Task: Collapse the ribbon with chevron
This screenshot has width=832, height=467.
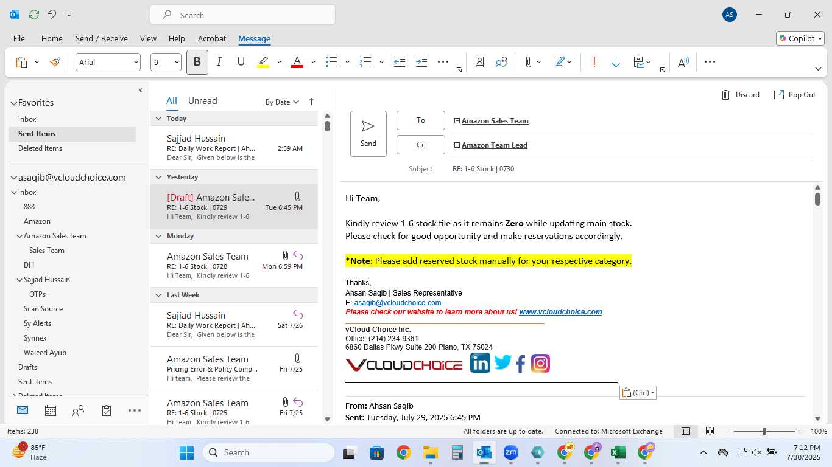Action: (x=819, y=69)
